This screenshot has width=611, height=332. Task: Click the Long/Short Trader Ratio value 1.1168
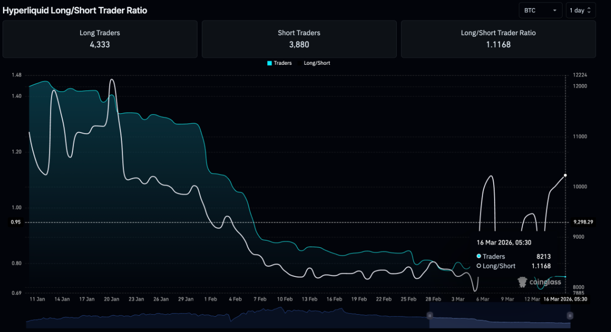(498, 45)
